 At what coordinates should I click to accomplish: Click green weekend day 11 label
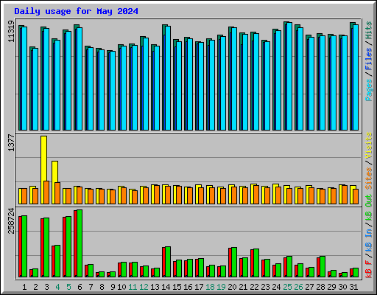click(133, 287)
